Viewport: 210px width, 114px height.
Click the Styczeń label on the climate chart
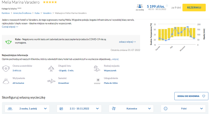[x=158, y=48]
